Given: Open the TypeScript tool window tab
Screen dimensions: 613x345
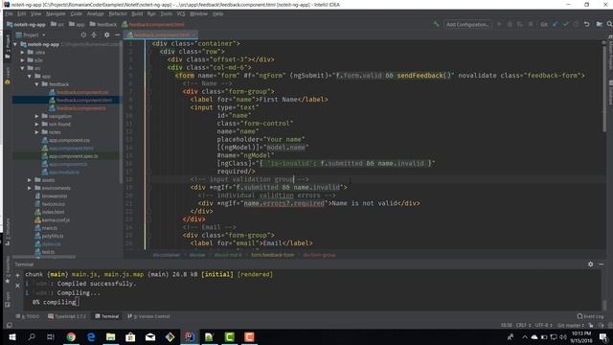Looking at the screenshot, I should 67,316.
